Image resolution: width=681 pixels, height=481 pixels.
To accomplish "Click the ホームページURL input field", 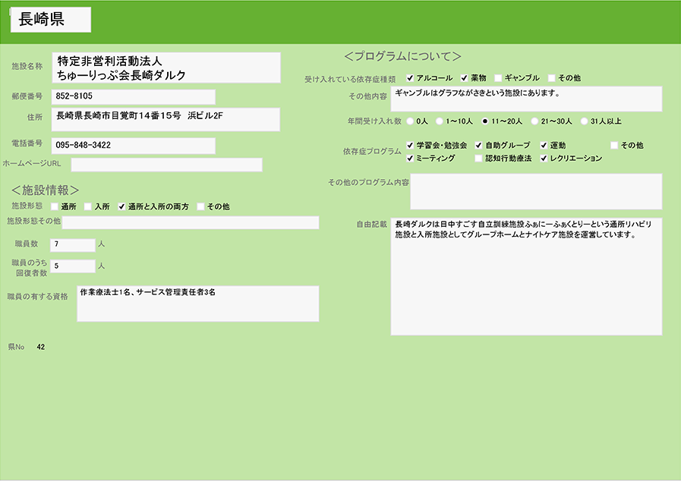I will tap(166, 165).
